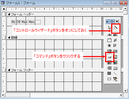Select the List Box tool

click(x=115, y=51)
